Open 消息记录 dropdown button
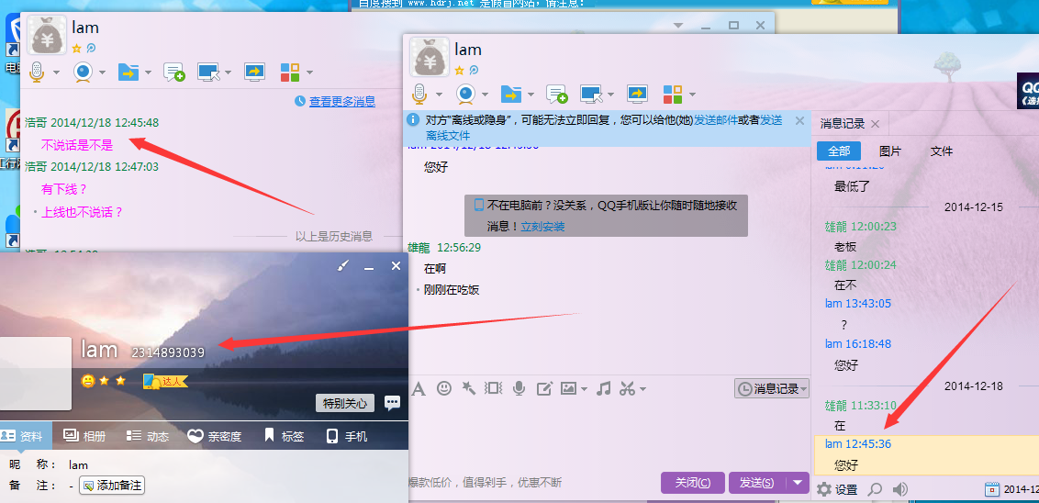 pos(772,388)
